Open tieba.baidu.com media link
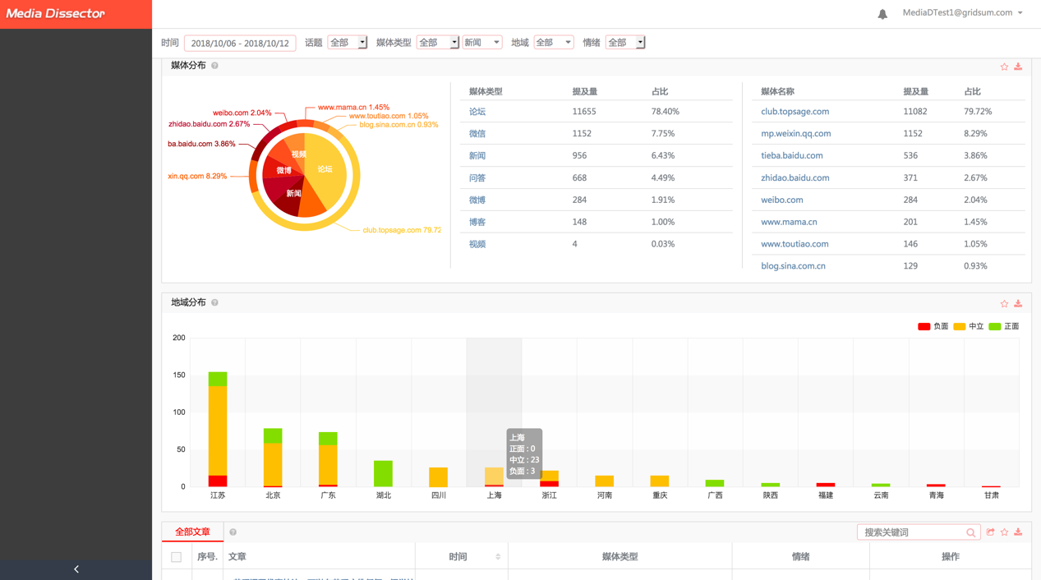1041x580 pixels. coord(791,155)
